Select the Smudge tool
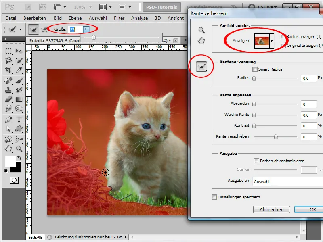The image size is (323, 242). (x=8, y=108)
